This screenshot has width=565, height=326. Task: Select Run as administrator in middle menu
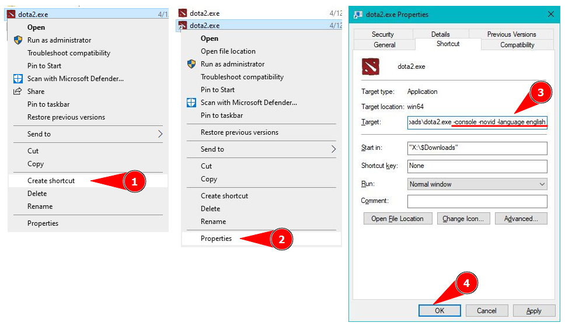[232, 64]
